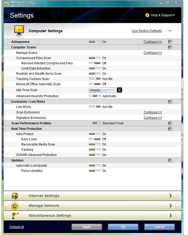Toggle Removable Media Scan switch
Screen dimensions: 188x235
tap(95, 145)
